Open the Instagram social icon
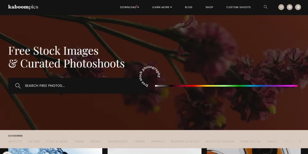Viewport: 308px width, 154px height. tap(281, 7)
